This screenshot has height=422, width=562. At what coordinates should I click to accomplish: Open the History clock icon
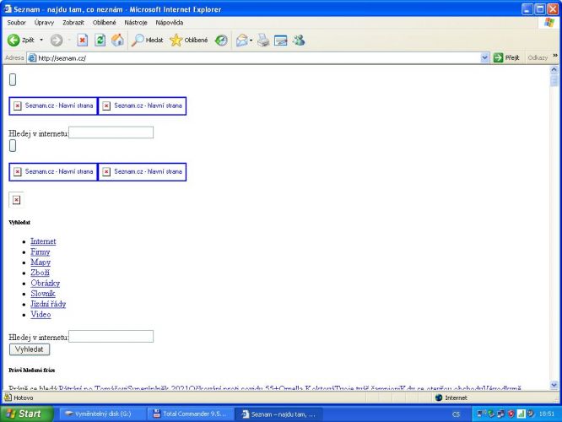[221, 41]
